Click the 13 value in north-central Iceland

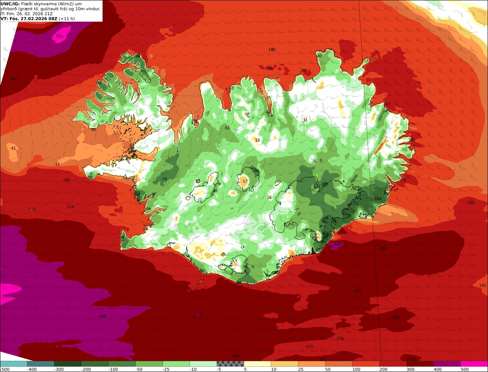[257, 140]
